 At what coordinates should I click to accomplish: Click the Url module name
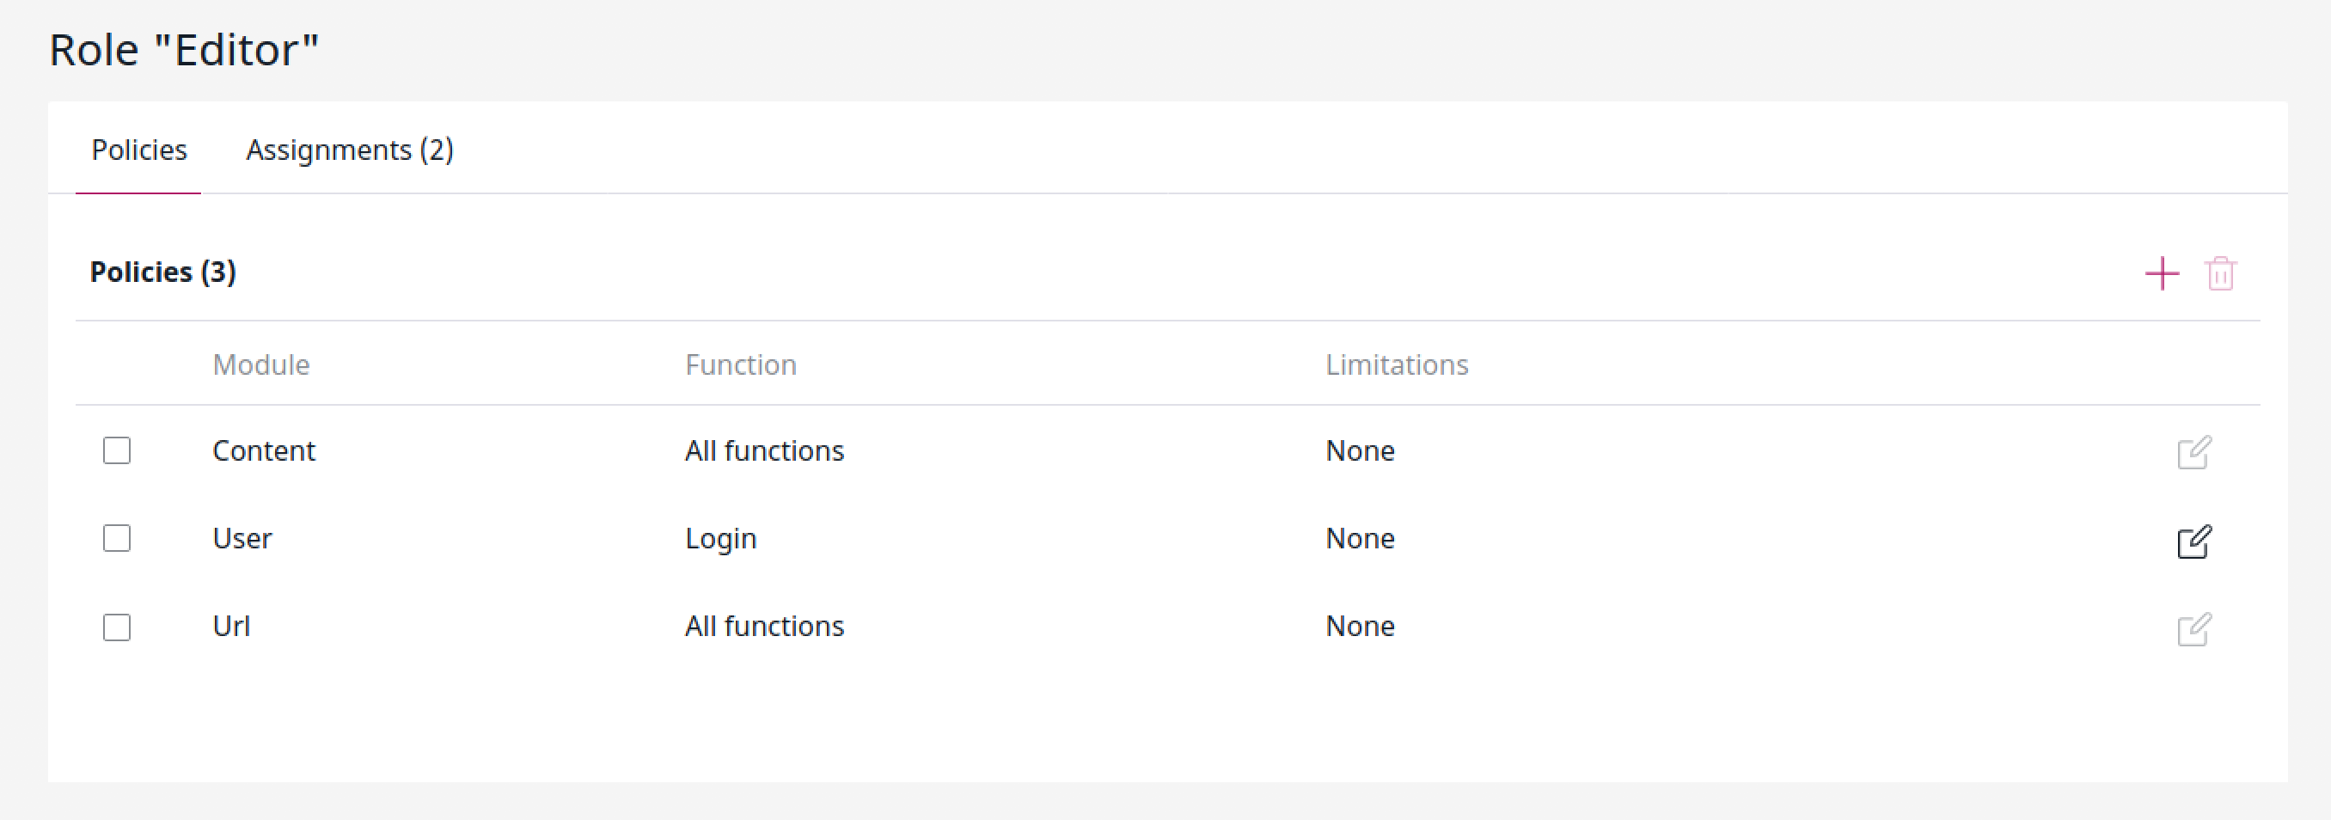click(232, 626)
